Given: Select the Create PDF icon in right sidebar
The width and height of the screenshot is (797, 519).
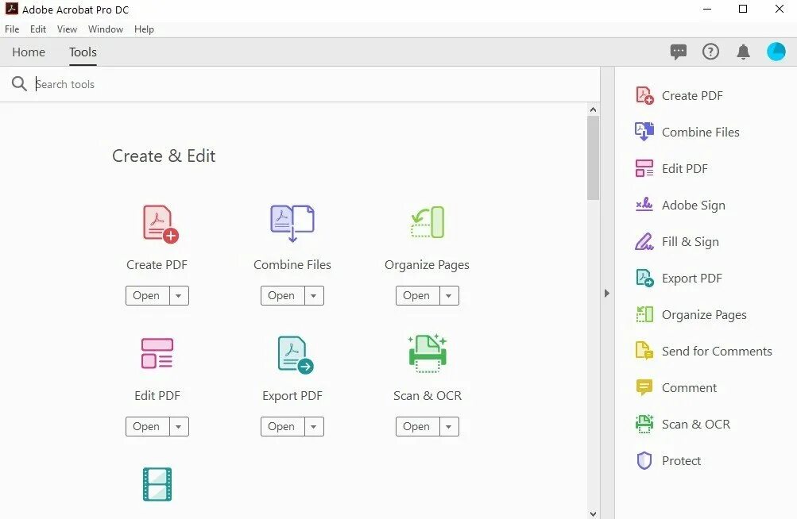Looking at the screenshot, I should [644, 95].
